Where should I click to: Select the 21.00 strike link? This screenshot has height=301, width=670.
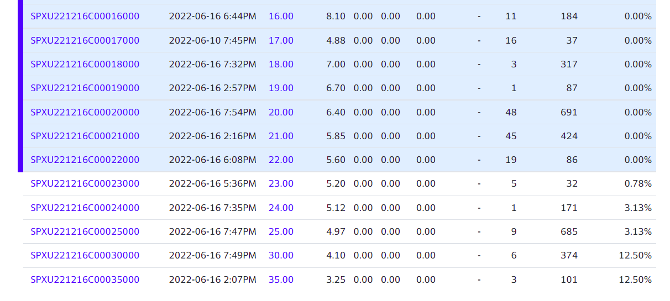(x=281, y=136)
